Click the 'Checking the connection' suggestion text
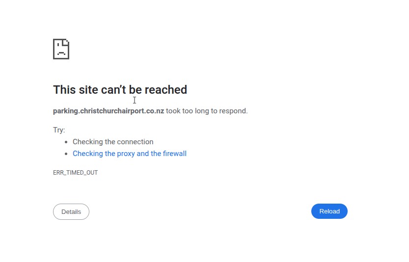This screenshot has height=262, width=409. tap(113, 142)
